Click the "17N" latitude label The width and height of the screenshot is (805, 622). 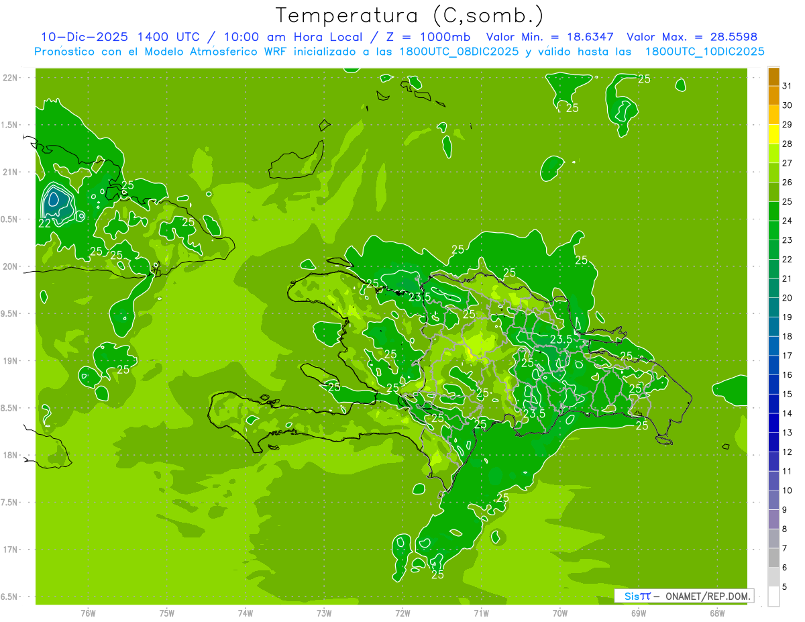(10, 550)
